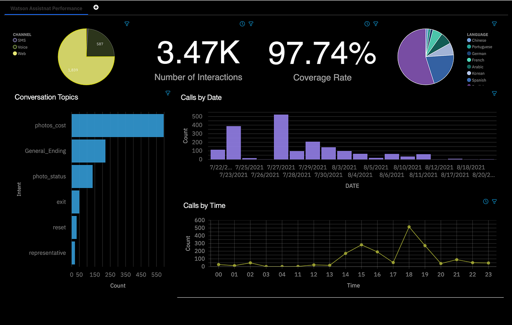This screenshot has width=512, height=325.
Task: Toggle Chinese in the Language legend
Action: tap(478, 40)
